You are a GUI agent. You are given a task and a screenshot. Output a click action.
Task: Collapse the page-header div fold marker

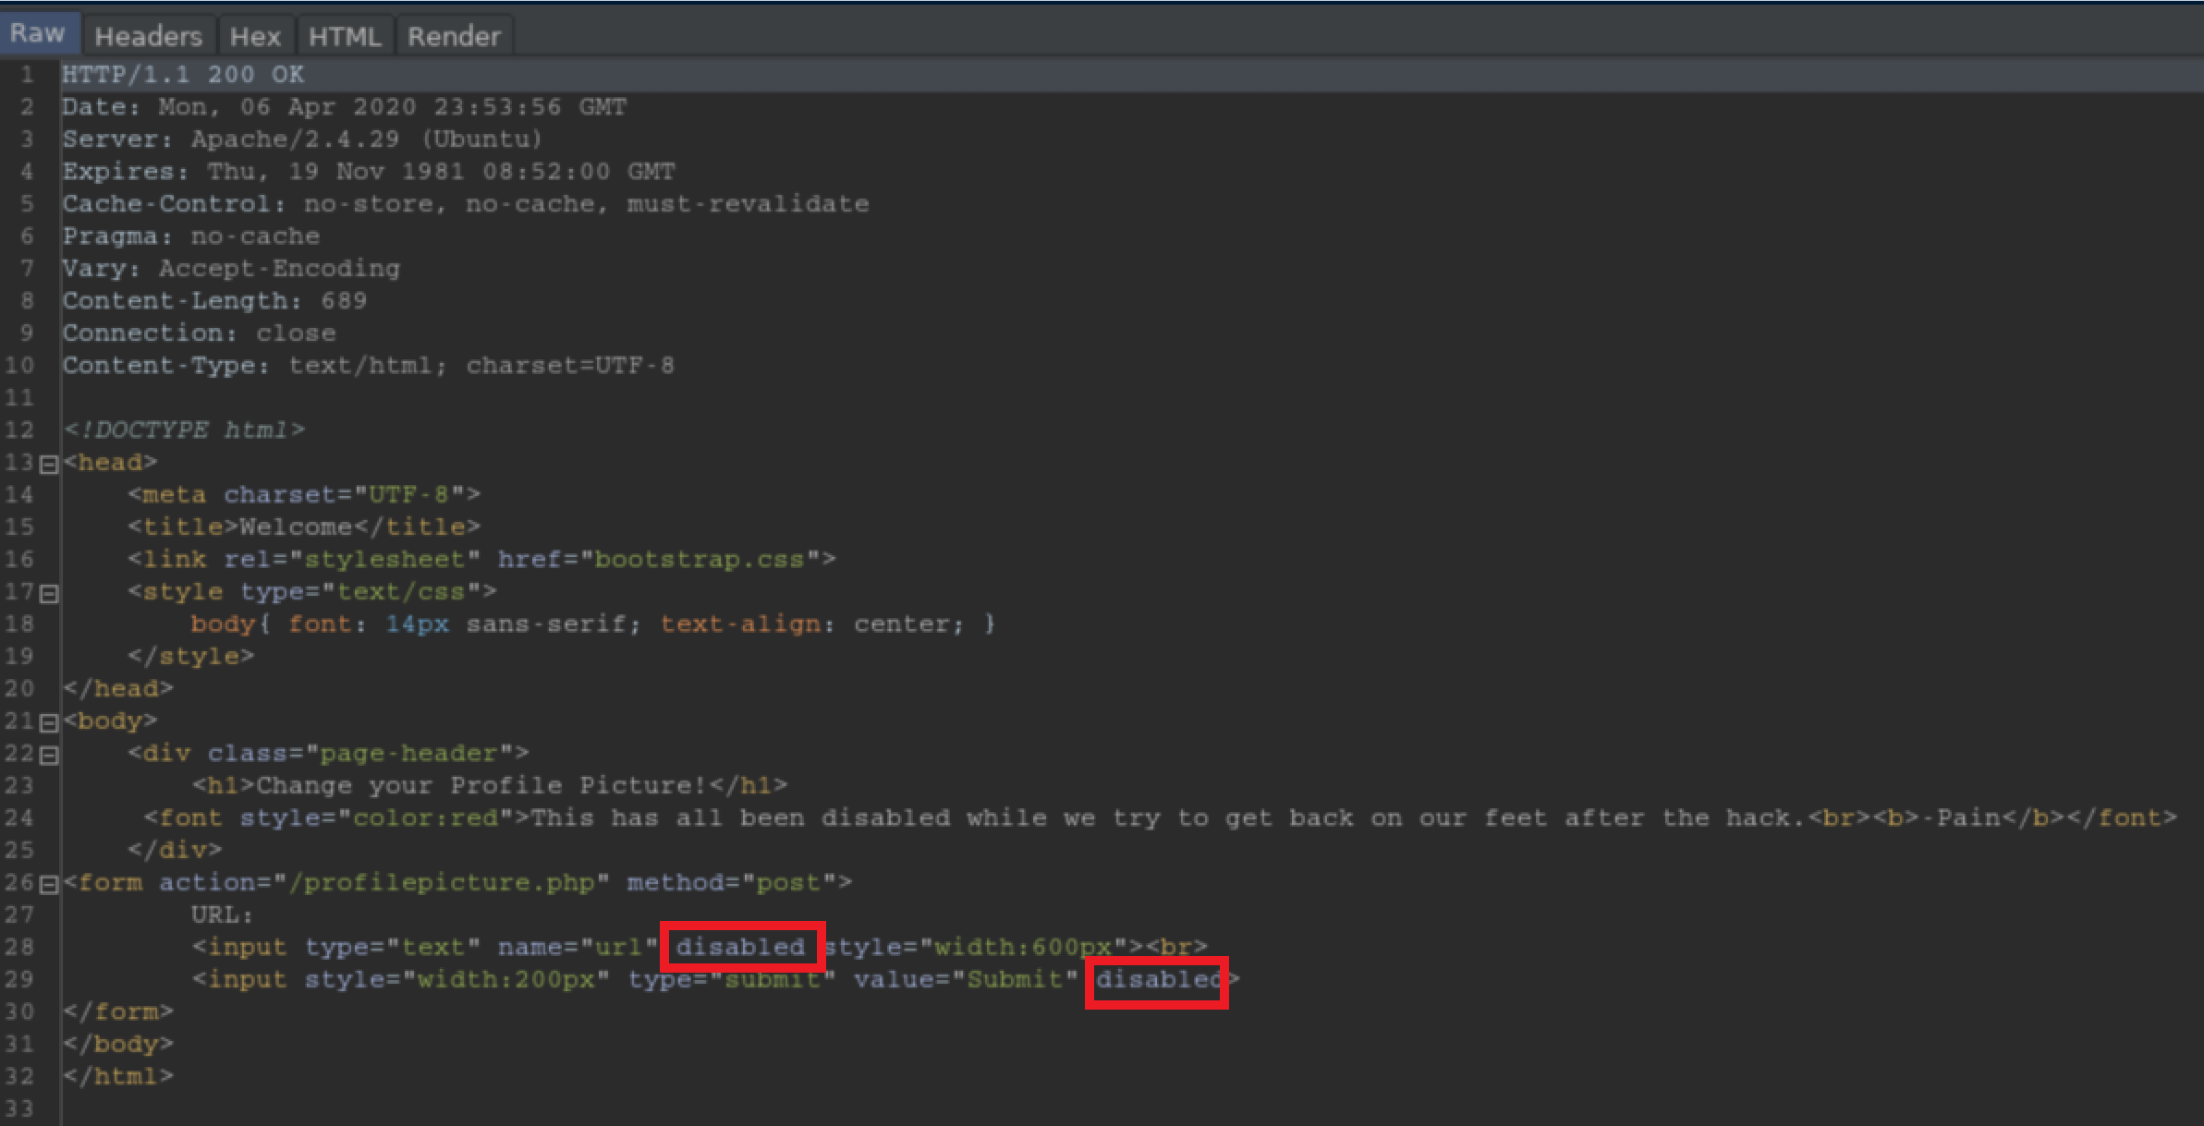point(49,755)
